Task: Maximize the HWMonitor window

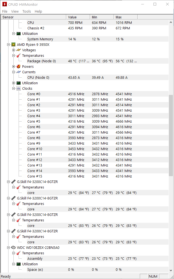Action: tap(155, 4)
